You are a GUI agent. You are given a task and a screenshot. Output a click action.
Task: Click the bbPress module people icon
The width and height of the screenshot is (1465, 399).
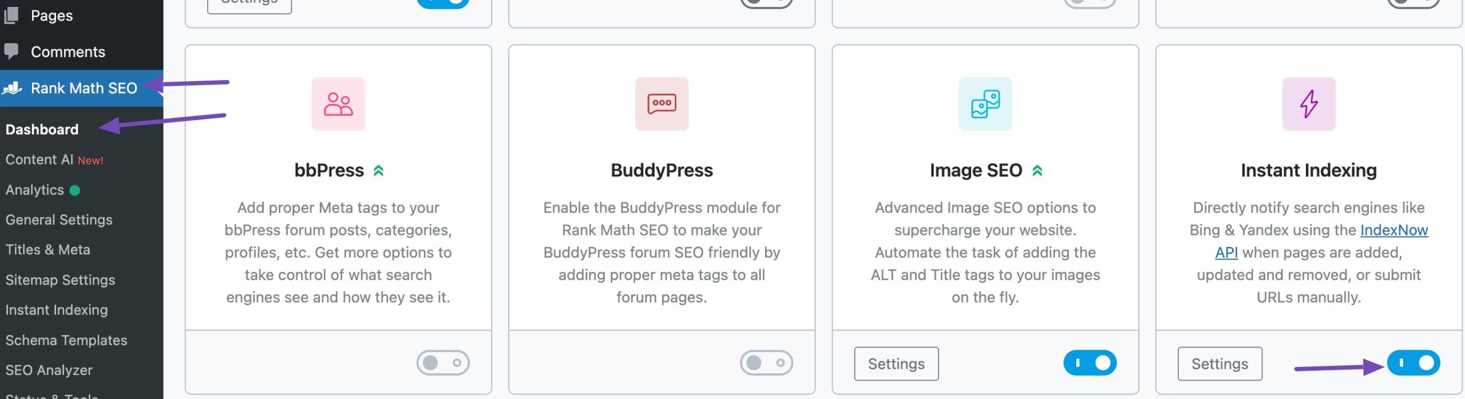point(338,104)
